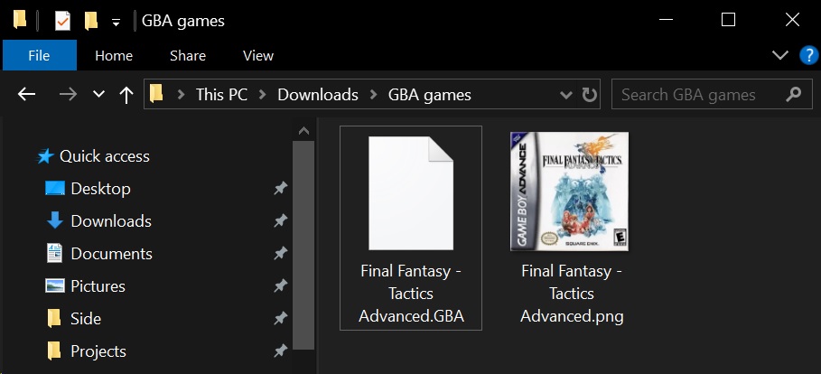Select the Game Boy Advance cover thumbnail

pyautogui.click(x=569, y=192)
